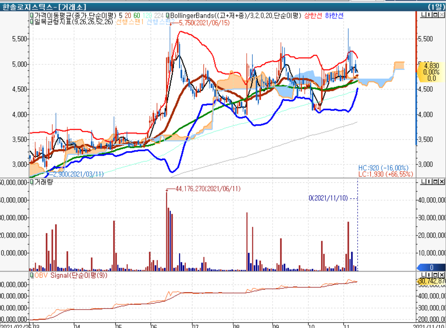Image resolution: width=446 pixels, height=328 pixels.
Task: Select the 선행스팬1 legend label
Action: tap(130, 22)
